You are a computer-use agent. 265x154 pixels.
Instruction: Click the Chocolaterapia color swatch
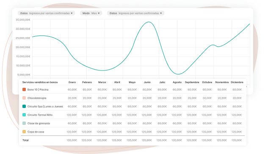pyautogui.click(x=24, y=98)
